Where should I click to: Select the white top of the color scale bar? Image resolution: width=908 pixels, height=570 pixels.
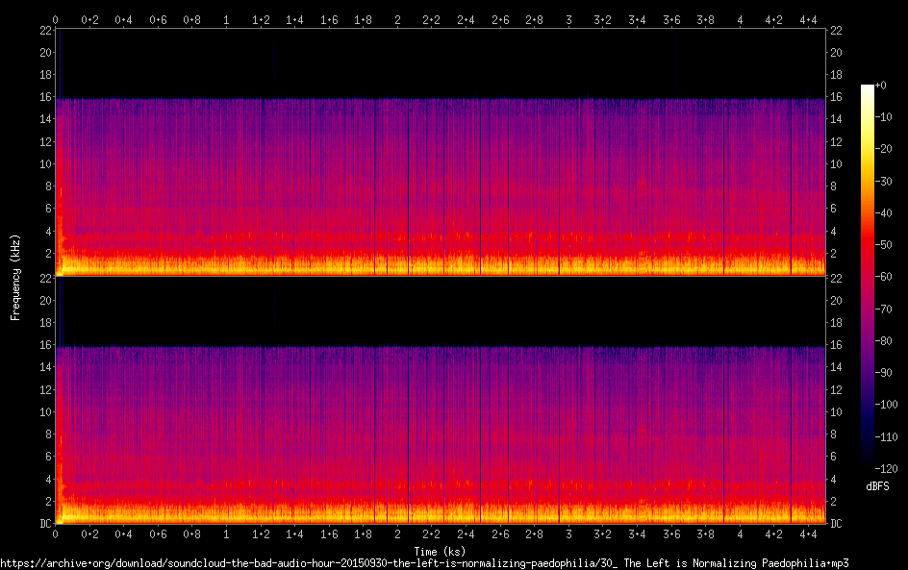pyautogui.click(x=868, y=89)
